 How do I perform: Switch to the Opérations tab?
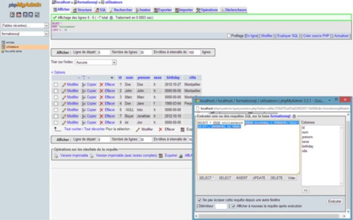(207, 10)
